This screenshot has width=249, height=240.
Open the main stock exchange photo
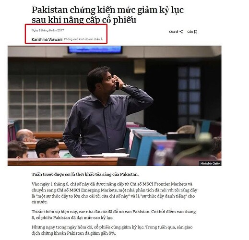tap(115, 106)
